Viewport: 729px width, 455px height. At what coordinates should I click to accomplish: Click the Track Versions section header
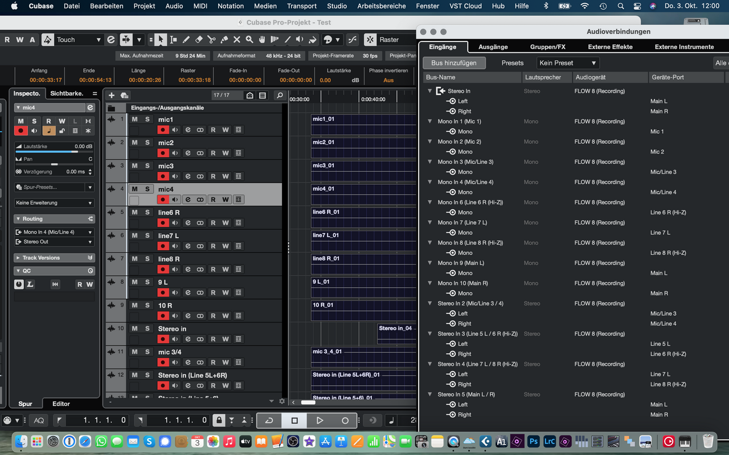point(54,258)
